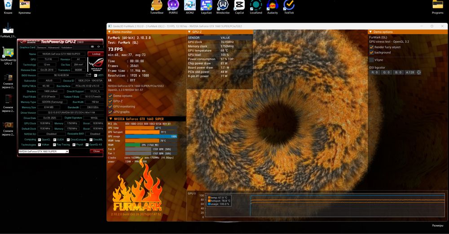Toggle the UEFI checkbox in GPU-Z
Image resolution: width=449 pixels, height=234 pixels.
pyautogui.click(x=96, y=75)
